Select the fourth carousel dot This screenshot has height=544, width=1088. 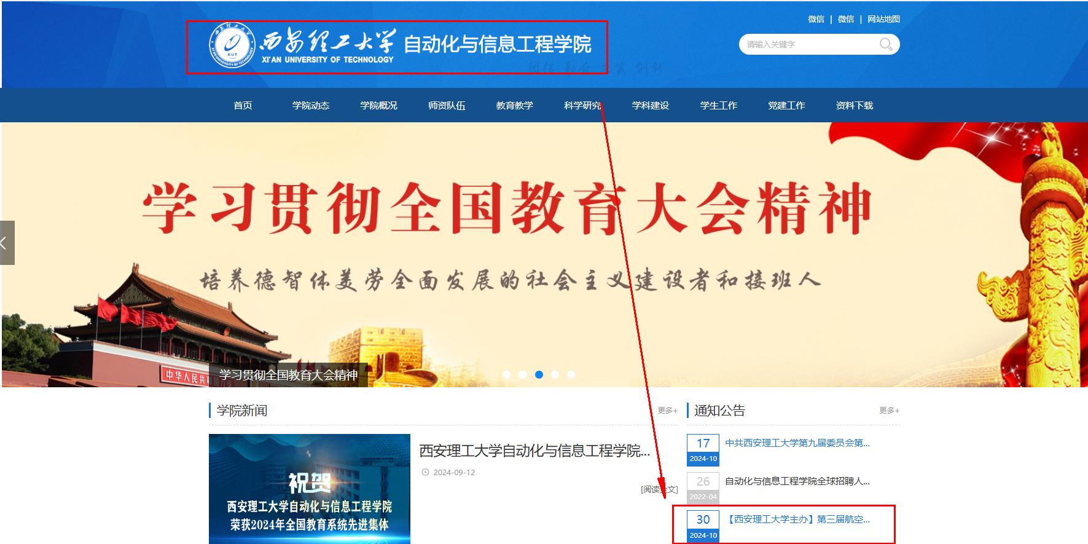tap(555, 374)
